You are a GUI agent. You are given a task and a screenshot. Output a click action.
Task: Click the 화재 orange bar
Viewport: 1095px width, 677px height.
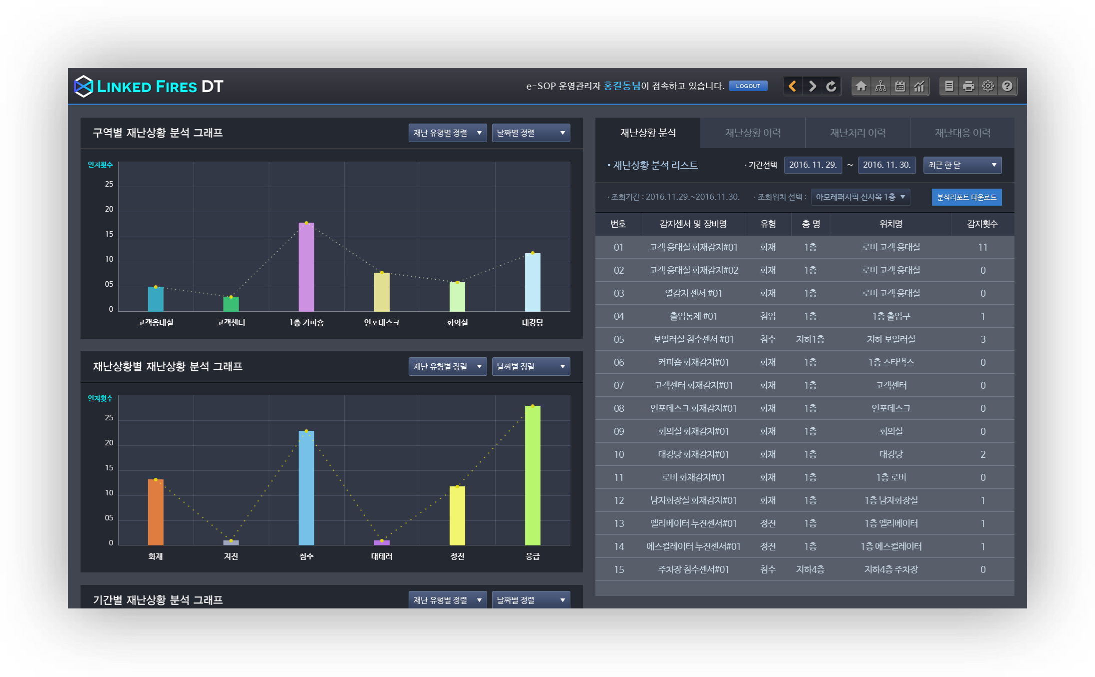[x=156, y=512]
